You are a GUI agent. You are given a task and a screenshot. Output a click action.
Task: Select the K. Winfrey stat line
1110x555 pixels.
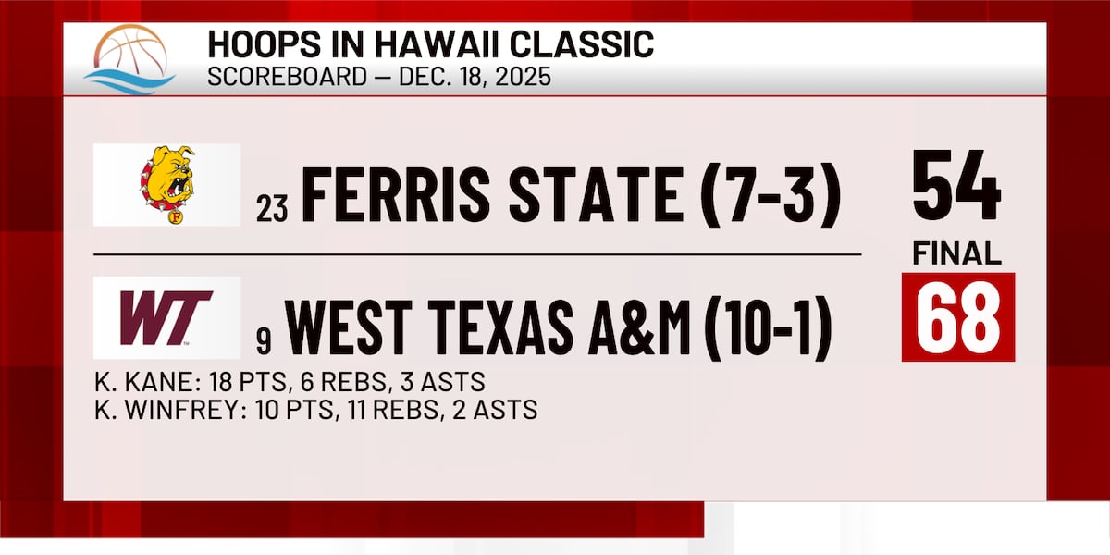(315, 409)
